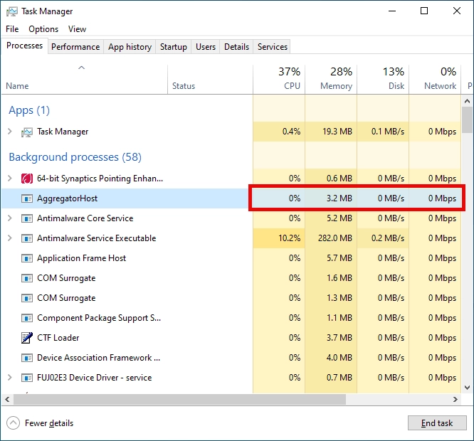Click the AggregatorHost process icon

[x=27, y=198]
